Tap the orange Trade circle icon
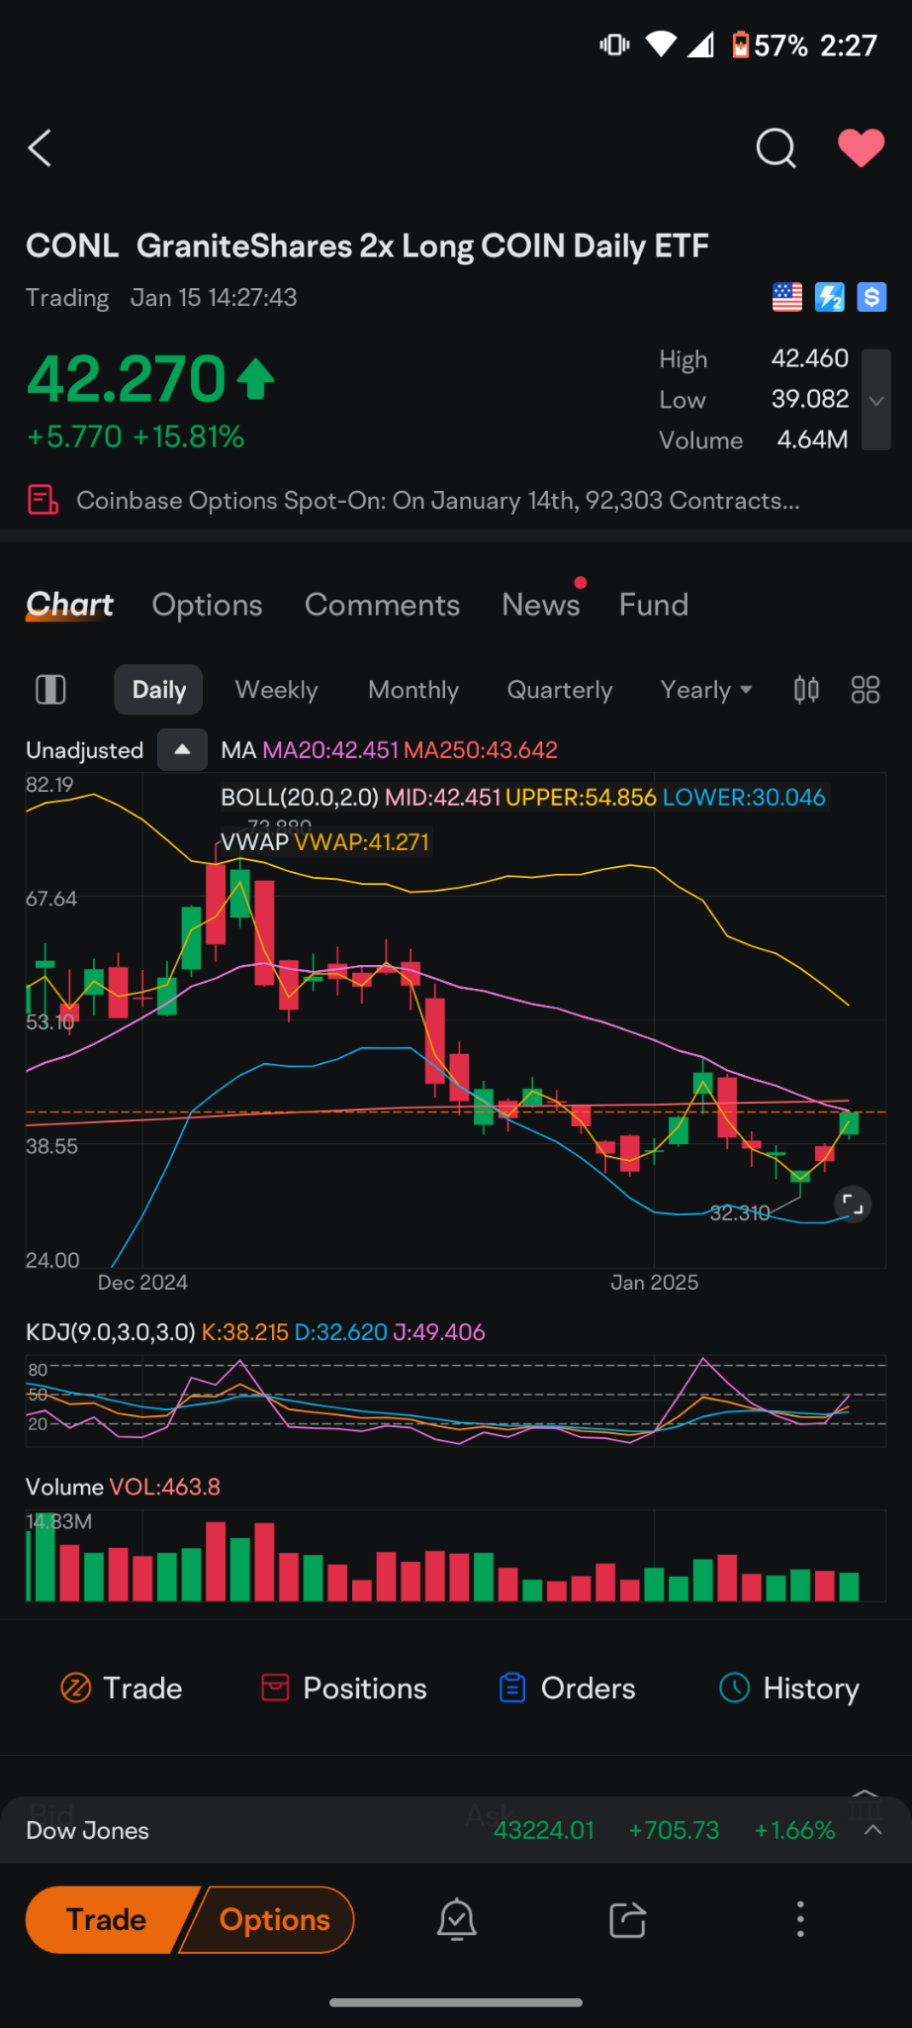The width and height of the screenshot is (912, 2028). click(x=76, y=1688)
